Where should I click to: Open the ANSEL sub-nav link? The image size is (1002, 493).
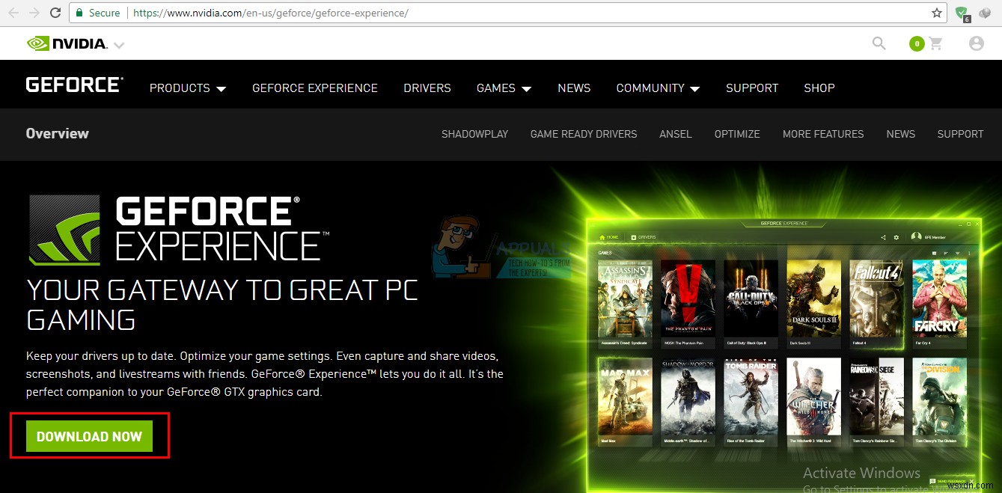(x=676, y=134)
